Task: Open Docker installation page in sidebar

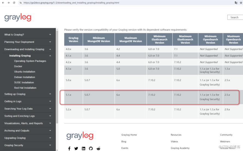Action: (18, 66)
